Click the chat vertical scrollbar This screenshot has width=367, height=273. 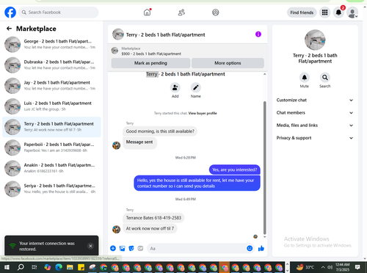[x=264, y=167]
